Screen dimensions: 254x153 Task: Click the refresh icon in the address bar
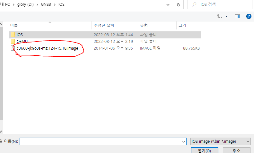tap(178, 4)
